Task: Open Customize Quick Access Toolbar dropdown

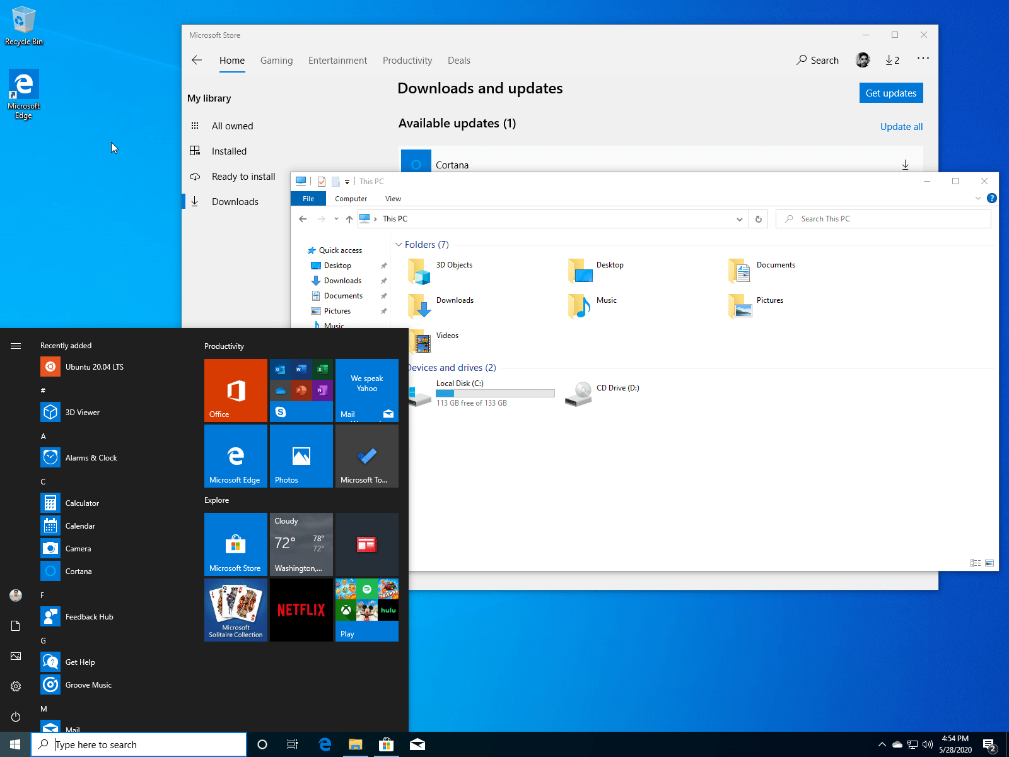Action: coord(347,182)
